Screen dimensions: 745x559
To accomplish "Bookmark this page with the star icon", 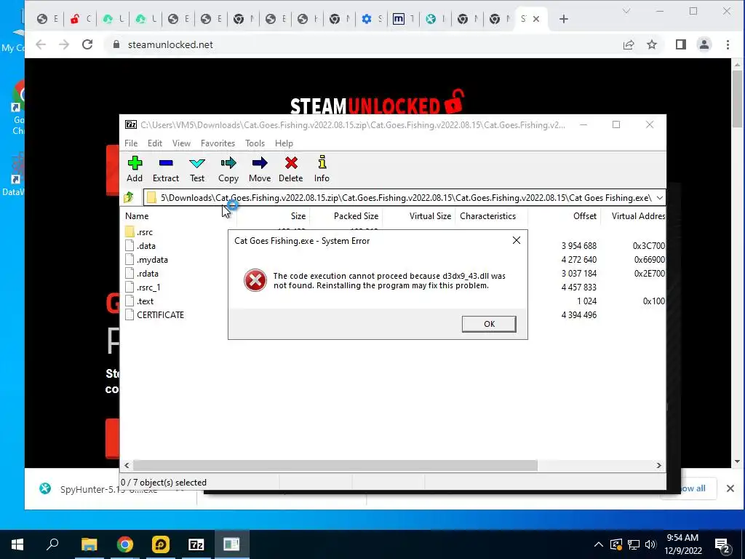I will point(652,44).
